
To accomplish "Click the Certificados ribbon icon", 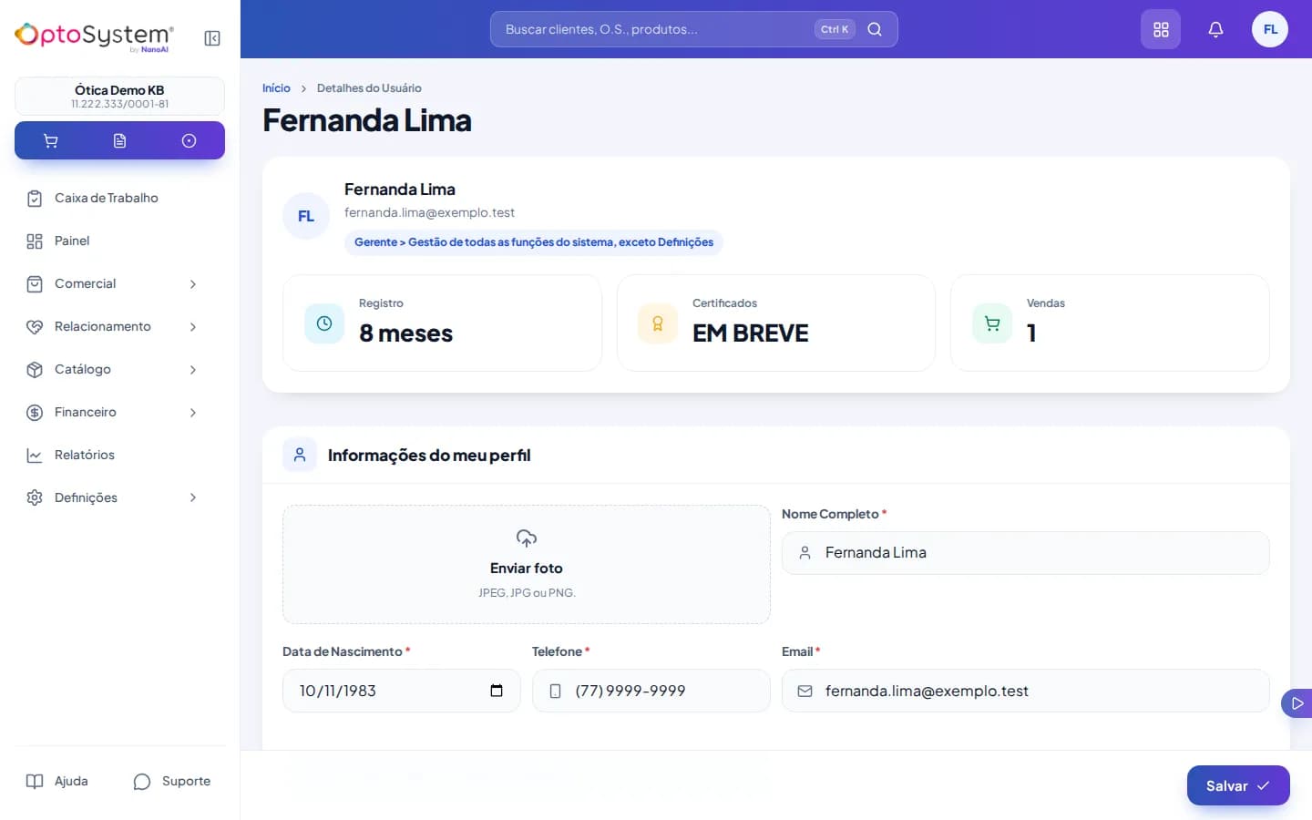I will [x=658, y=323].
